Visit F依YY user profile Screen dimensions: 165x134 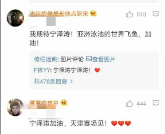tap(42, 70)
